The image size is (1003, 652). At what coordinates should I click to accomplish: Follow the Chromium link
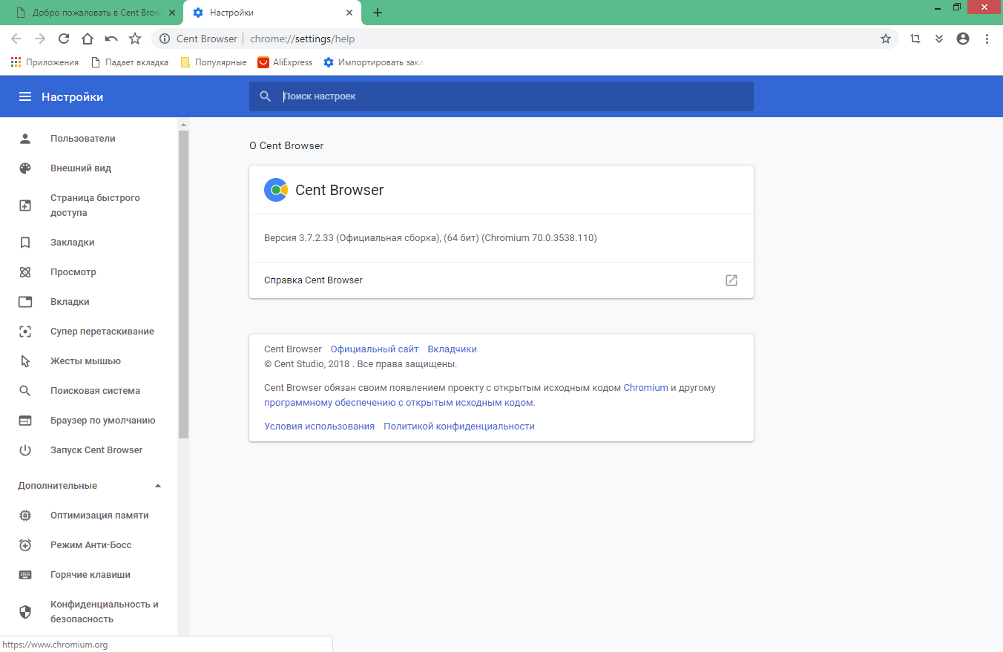(645, 388)
